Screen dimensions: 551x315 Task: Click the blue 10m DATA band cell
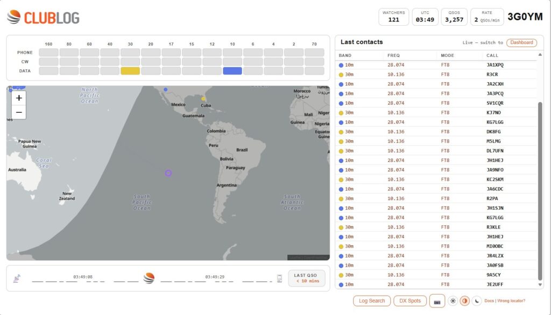coord(232,71)
